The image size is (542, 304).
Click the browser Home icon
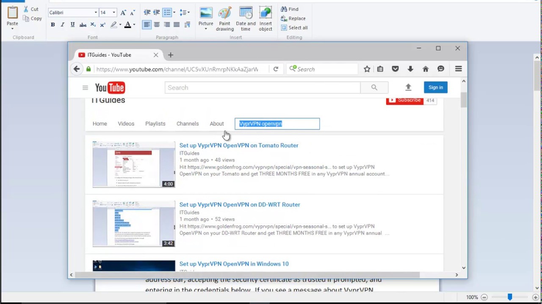click(x=426, y=69)
